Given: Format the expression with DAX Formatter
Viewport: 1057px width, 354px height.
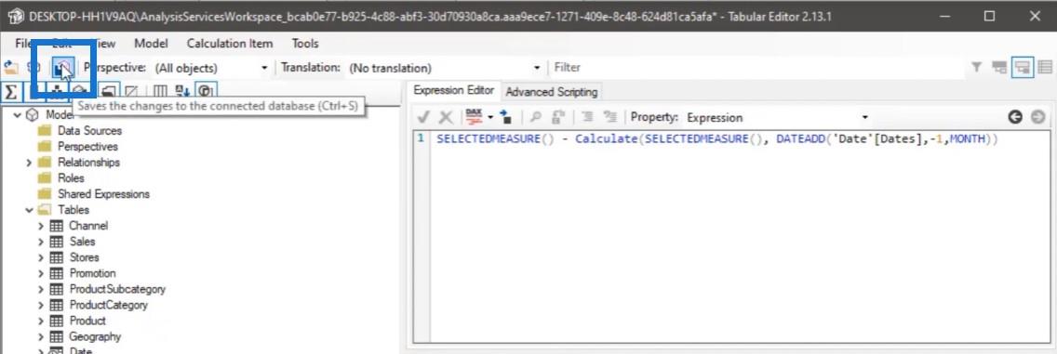Looking at the screenshot, I should (x=474, y=117).
